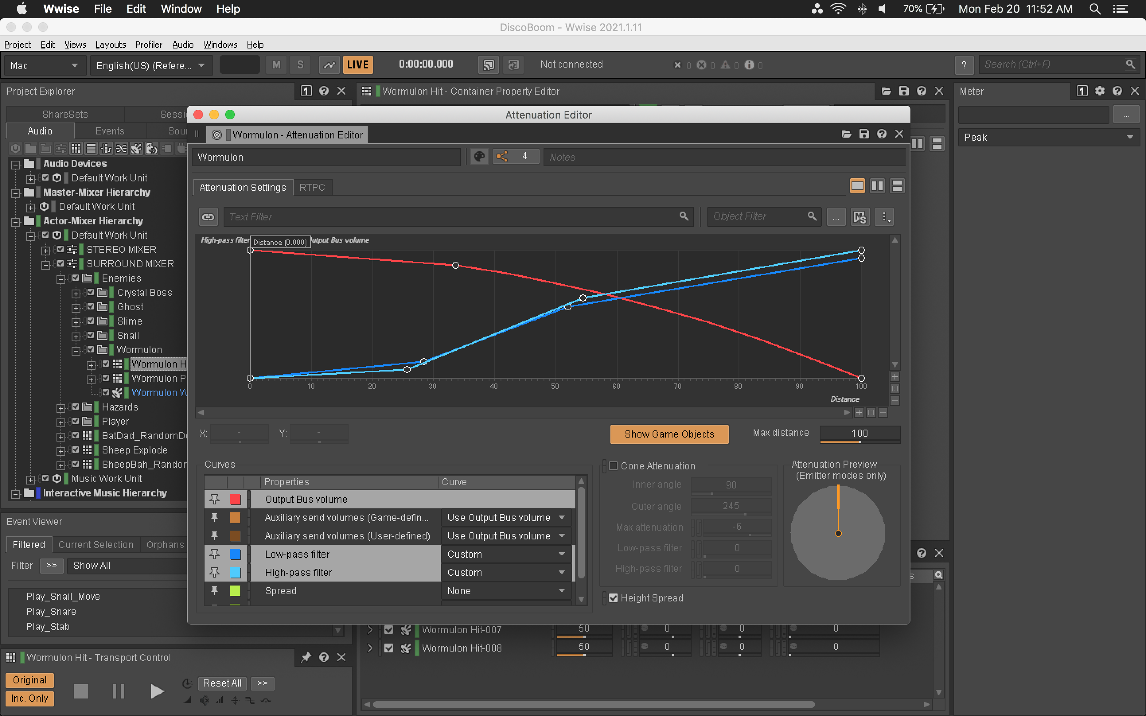Open the folder browse icon in Attenuation Editor header
Image resolution: width=1146 pixels, height=716 pixels.
point(847,134)
